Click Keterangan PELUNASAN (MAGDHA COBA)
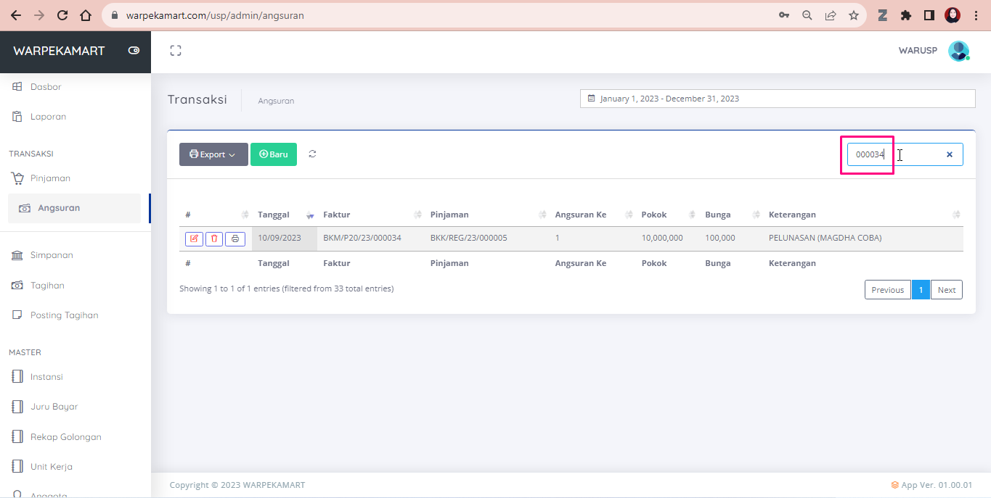The height and width of the screenshot is (498, 991). click(825, 238)
